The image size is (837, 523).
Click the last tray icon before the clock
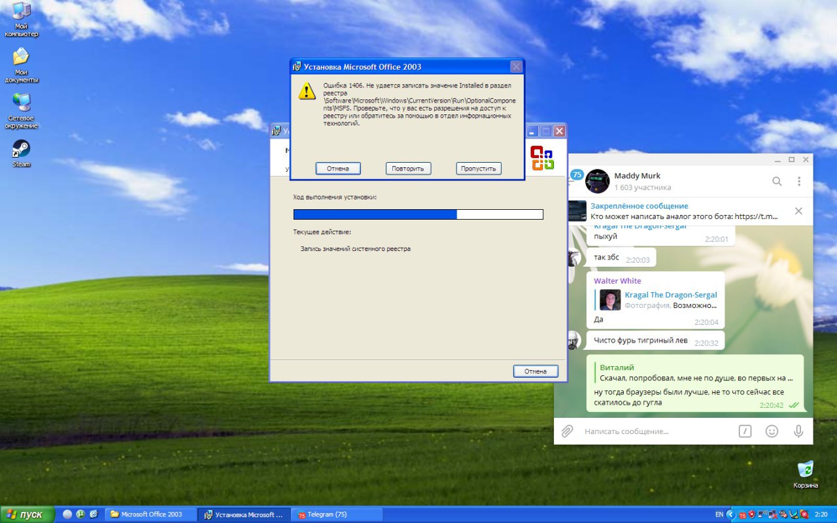click(804, 515)
